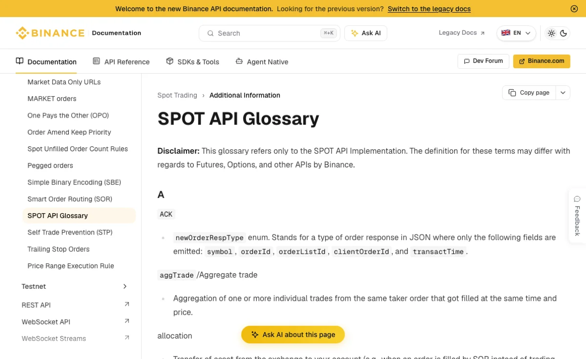Click the Binance logo
This screenshot has width=586, height=359.
50,33
